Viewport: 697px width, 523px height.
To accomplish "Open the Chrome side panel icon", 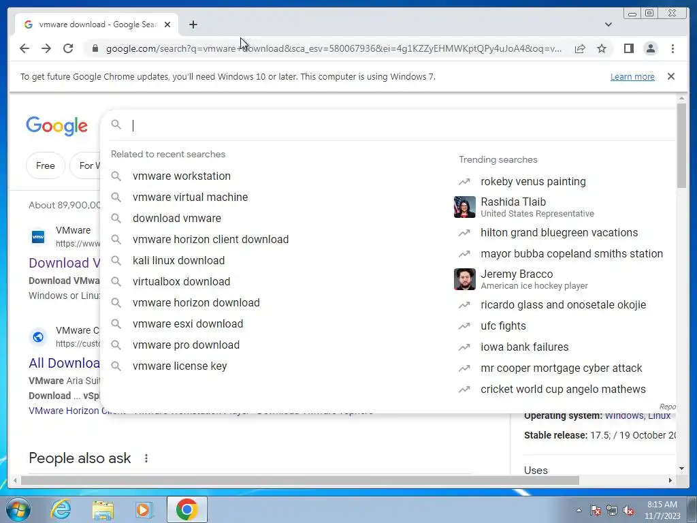I will pos(628,48).
